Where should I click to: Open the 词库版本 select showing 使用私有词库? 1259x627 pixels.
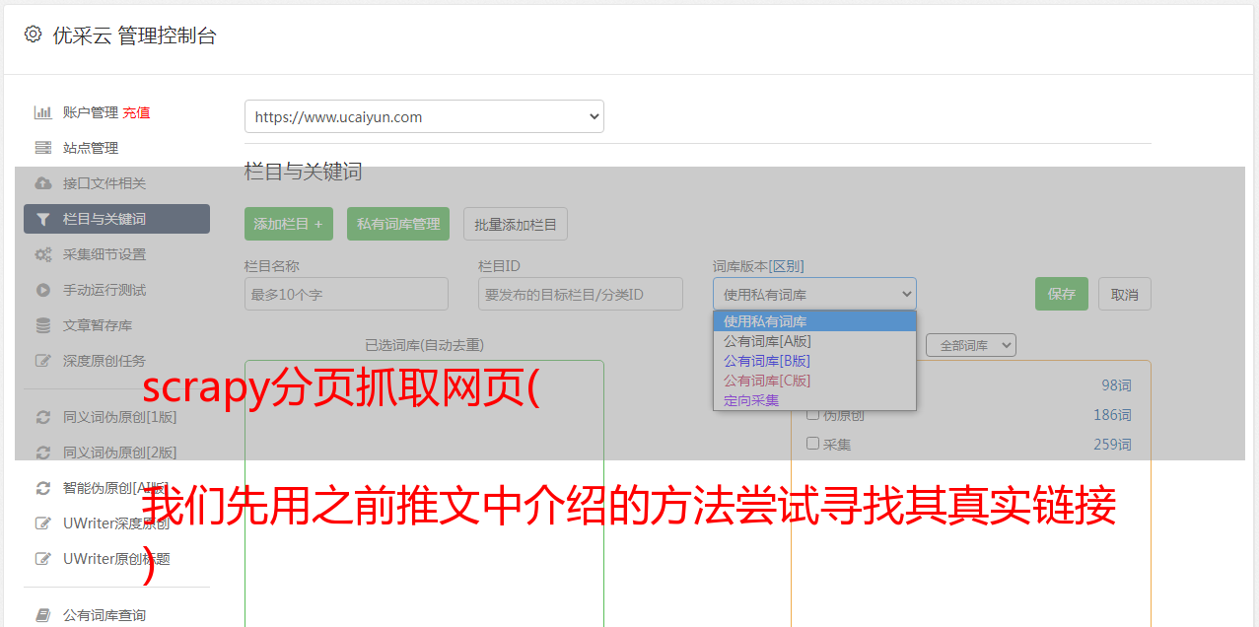pyautogui.click(x=814, y=294)
